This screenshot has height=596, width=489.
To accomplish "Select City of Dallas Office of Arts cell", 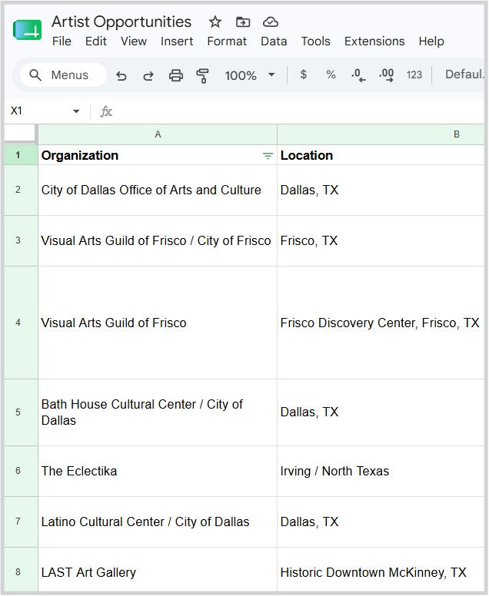I will click(158, 190).
